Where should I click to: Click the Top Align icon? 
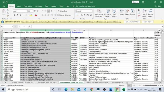click(42, 11)
